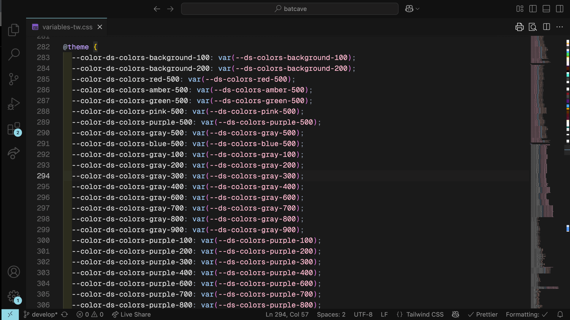Open the Explorer view in activity bar

tap(14, 30)
